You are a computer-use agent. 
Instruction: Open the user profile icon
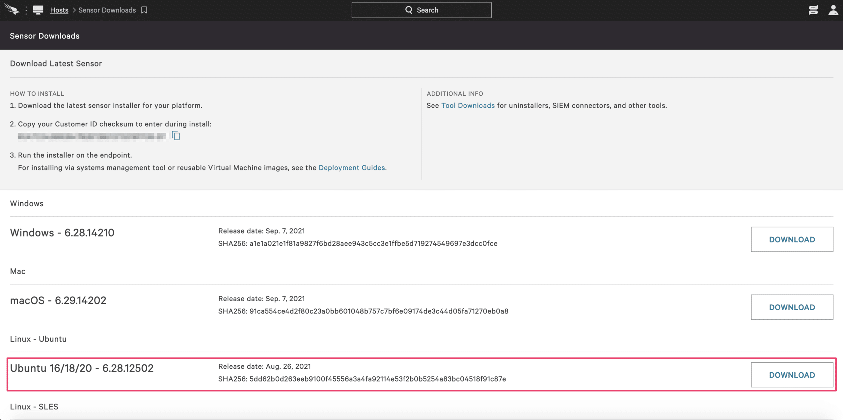click(x=833, y=10)
